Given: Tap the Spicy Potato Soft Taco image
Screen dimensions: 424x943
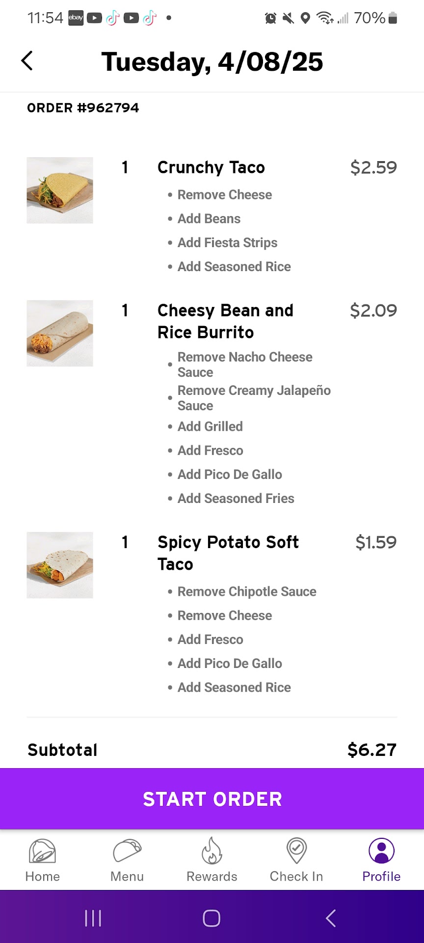Looking at the screenshot, I should 60,565.
